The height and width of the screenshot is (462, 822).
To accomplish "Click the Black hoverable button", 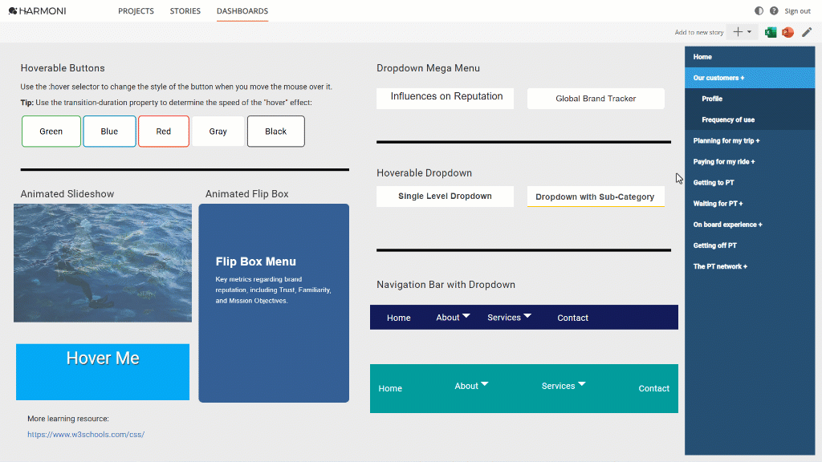I will pyautogui.click(x=276, y=132).
